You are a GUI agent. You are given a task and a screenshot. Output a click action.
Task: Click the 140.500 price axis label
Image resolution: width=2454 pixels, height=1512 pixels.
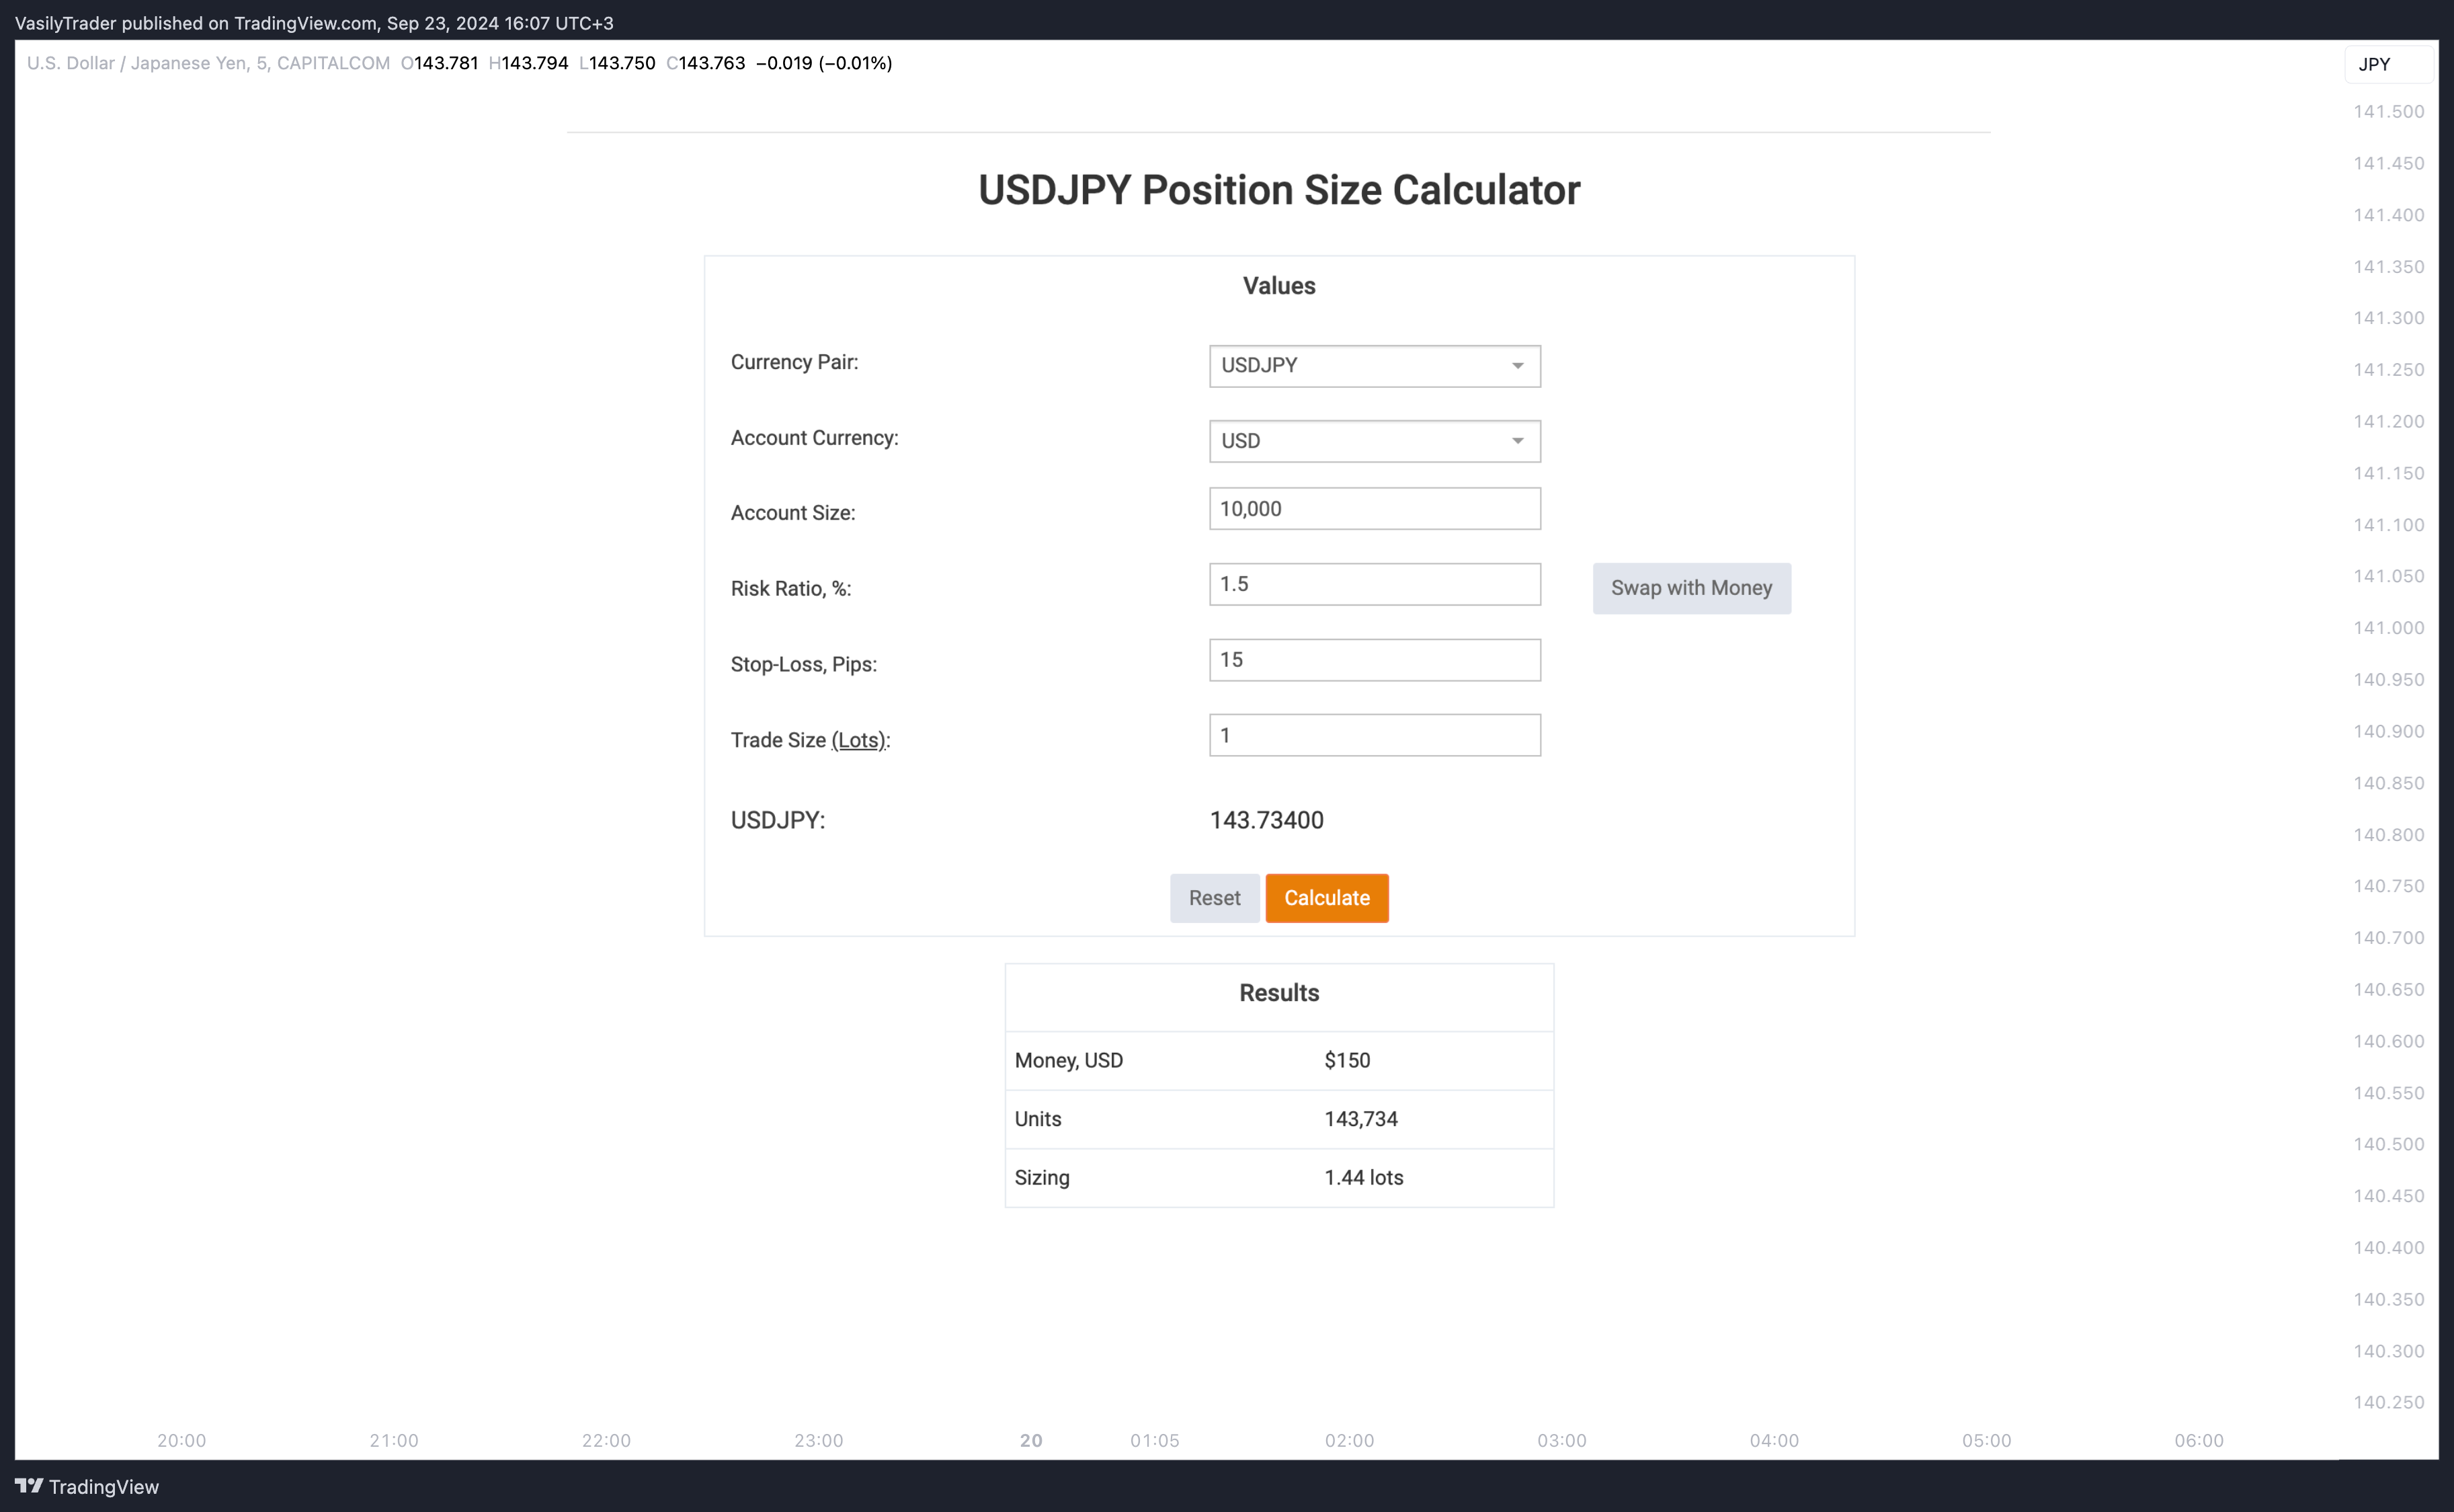[2388, 1144]
